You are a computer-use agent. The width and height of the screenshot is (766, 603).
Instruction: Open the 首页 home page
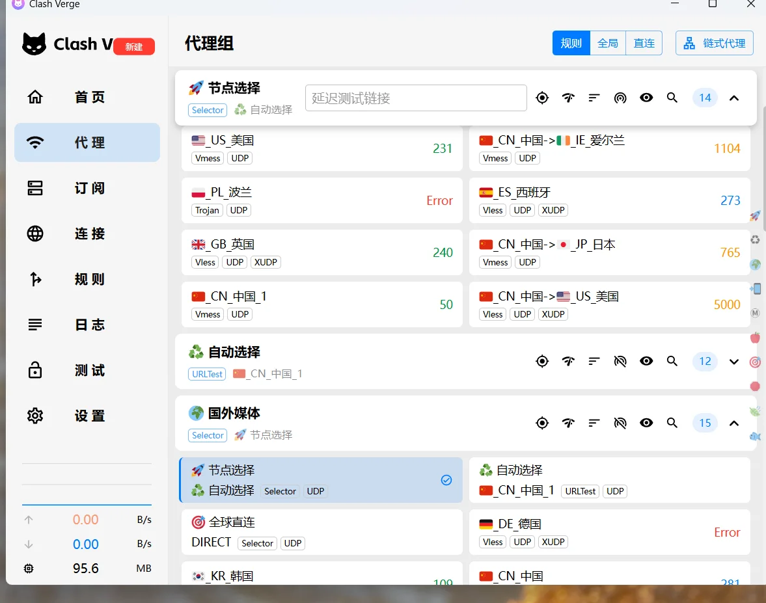(87, 97)
